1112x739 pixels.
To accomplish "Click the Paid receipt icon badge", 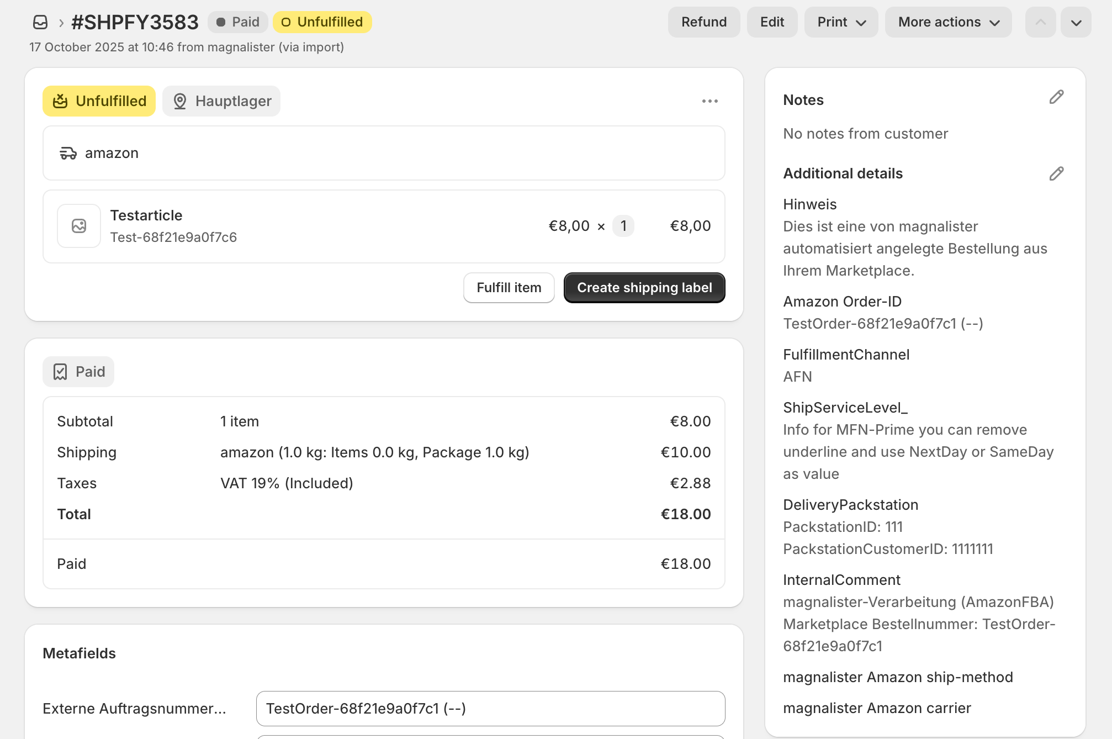I will click(x=60, y=372).
